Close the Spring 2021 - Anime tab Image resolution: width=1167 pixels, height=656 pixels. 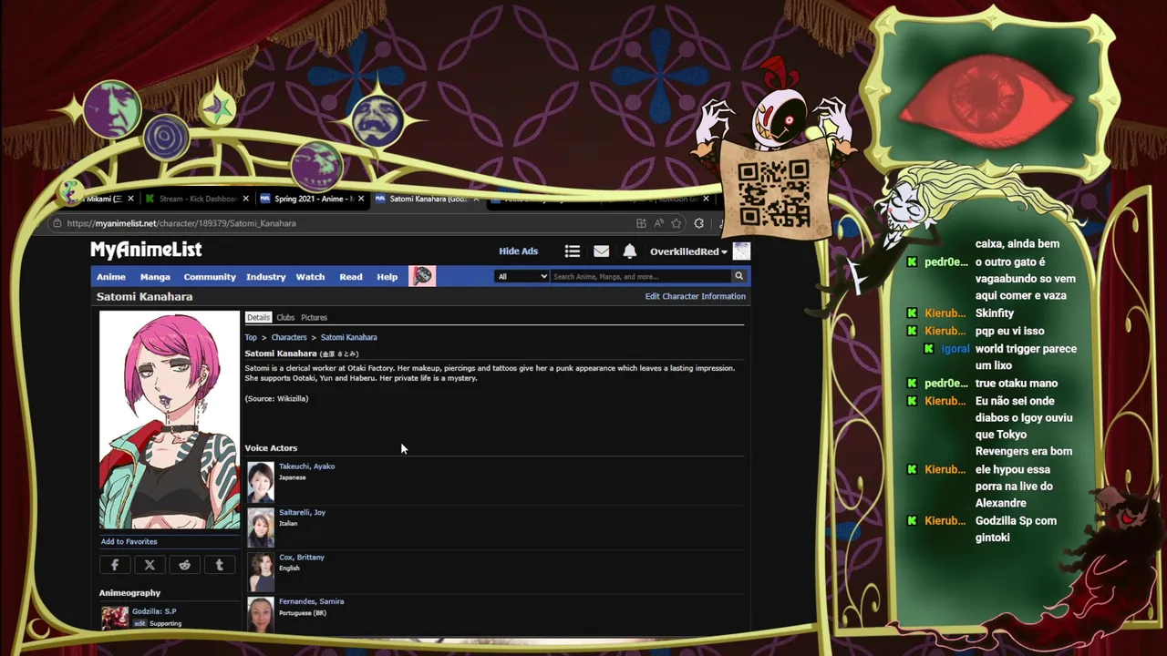coord(361,199)
